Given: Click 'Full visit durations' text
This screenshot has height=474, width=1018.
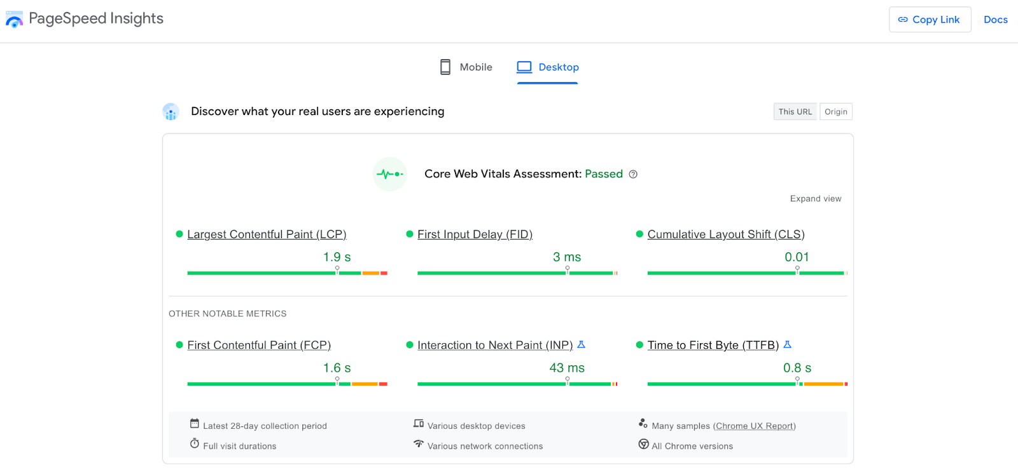Looking at the screenshot, I should click(x=240, y=446).
